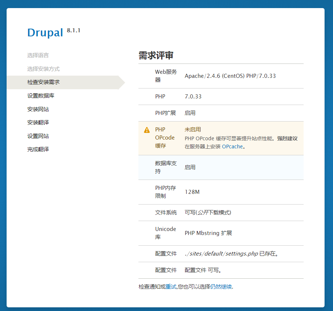Select the 设置网站 step
This screenshot has height=311, width=333.
(38, 136)
